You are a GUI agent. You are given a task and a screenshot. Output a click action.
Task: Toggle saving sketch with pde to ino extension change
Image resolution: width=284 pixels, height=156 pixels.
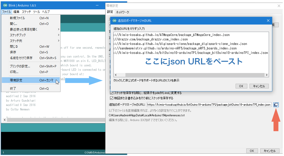111,93
